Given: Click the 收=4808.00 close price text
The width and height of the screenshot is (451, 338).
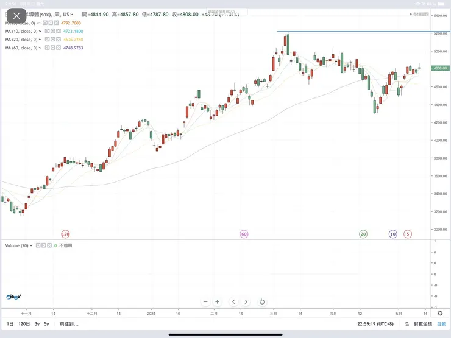Looking at the screenshot, I should 185,15.
